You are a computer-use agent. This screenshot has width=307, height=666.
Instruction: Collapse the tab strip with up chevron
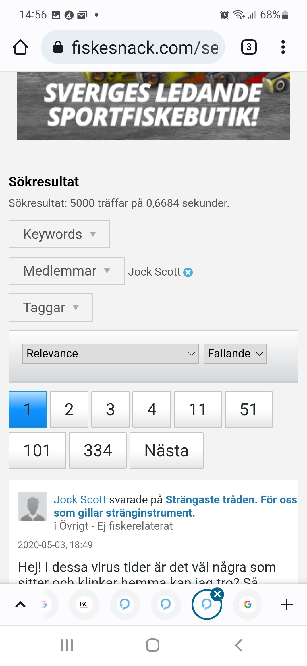pos(20,605)
